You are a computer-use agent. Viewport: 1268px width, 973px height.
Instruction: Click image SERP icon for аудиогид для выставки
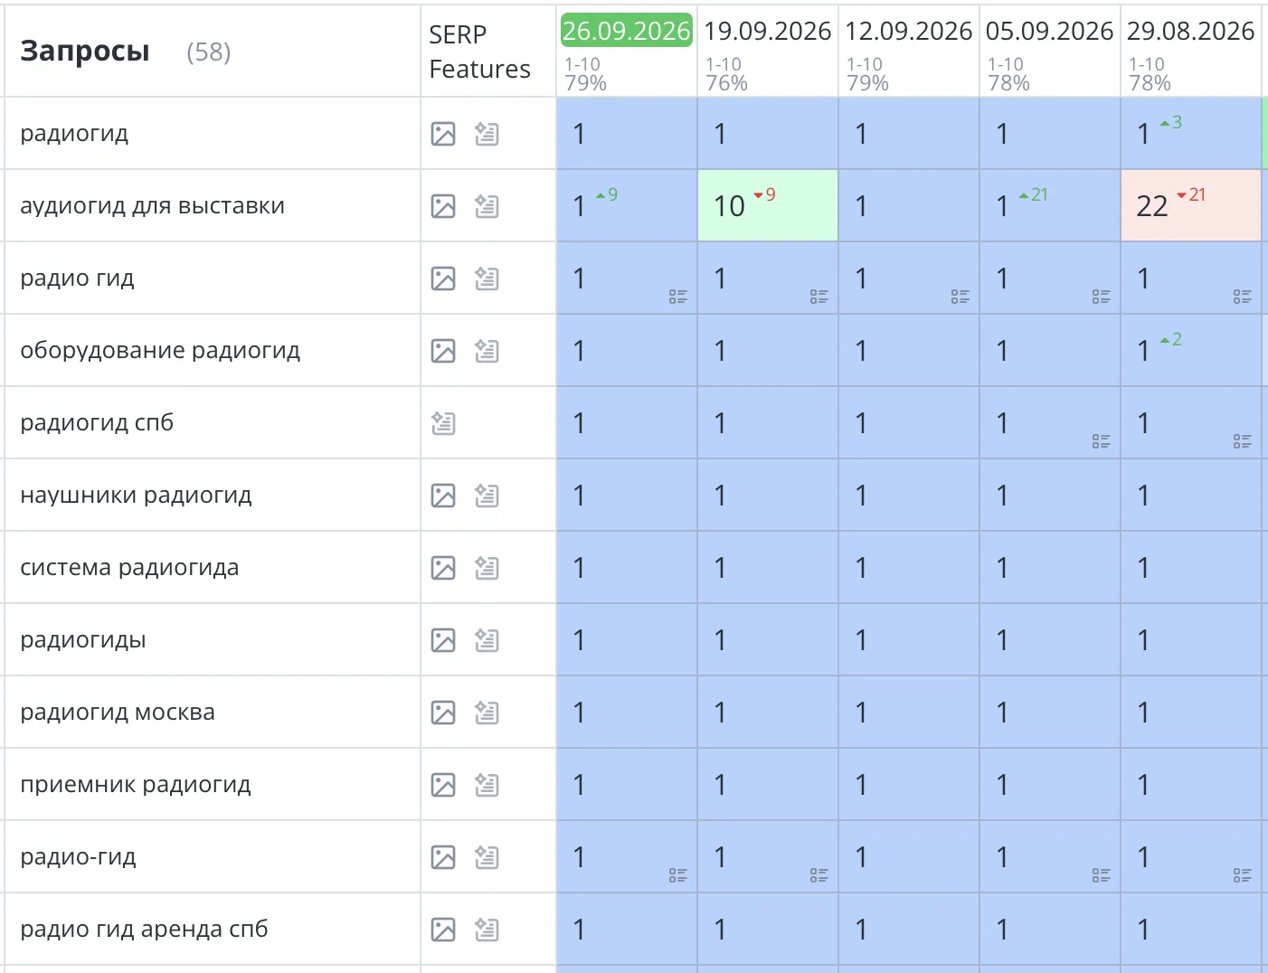coord(443,206)
